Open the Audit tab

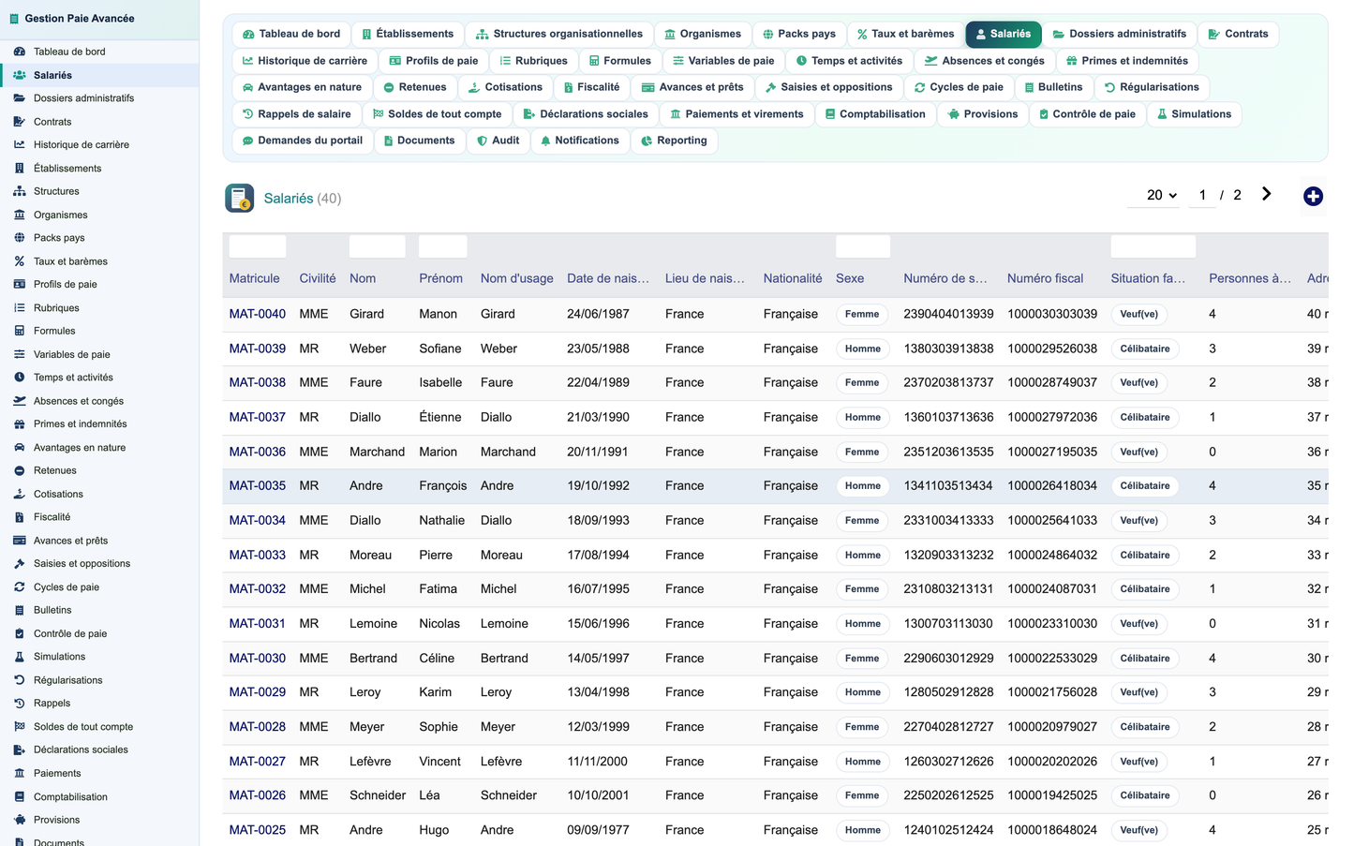498,141
